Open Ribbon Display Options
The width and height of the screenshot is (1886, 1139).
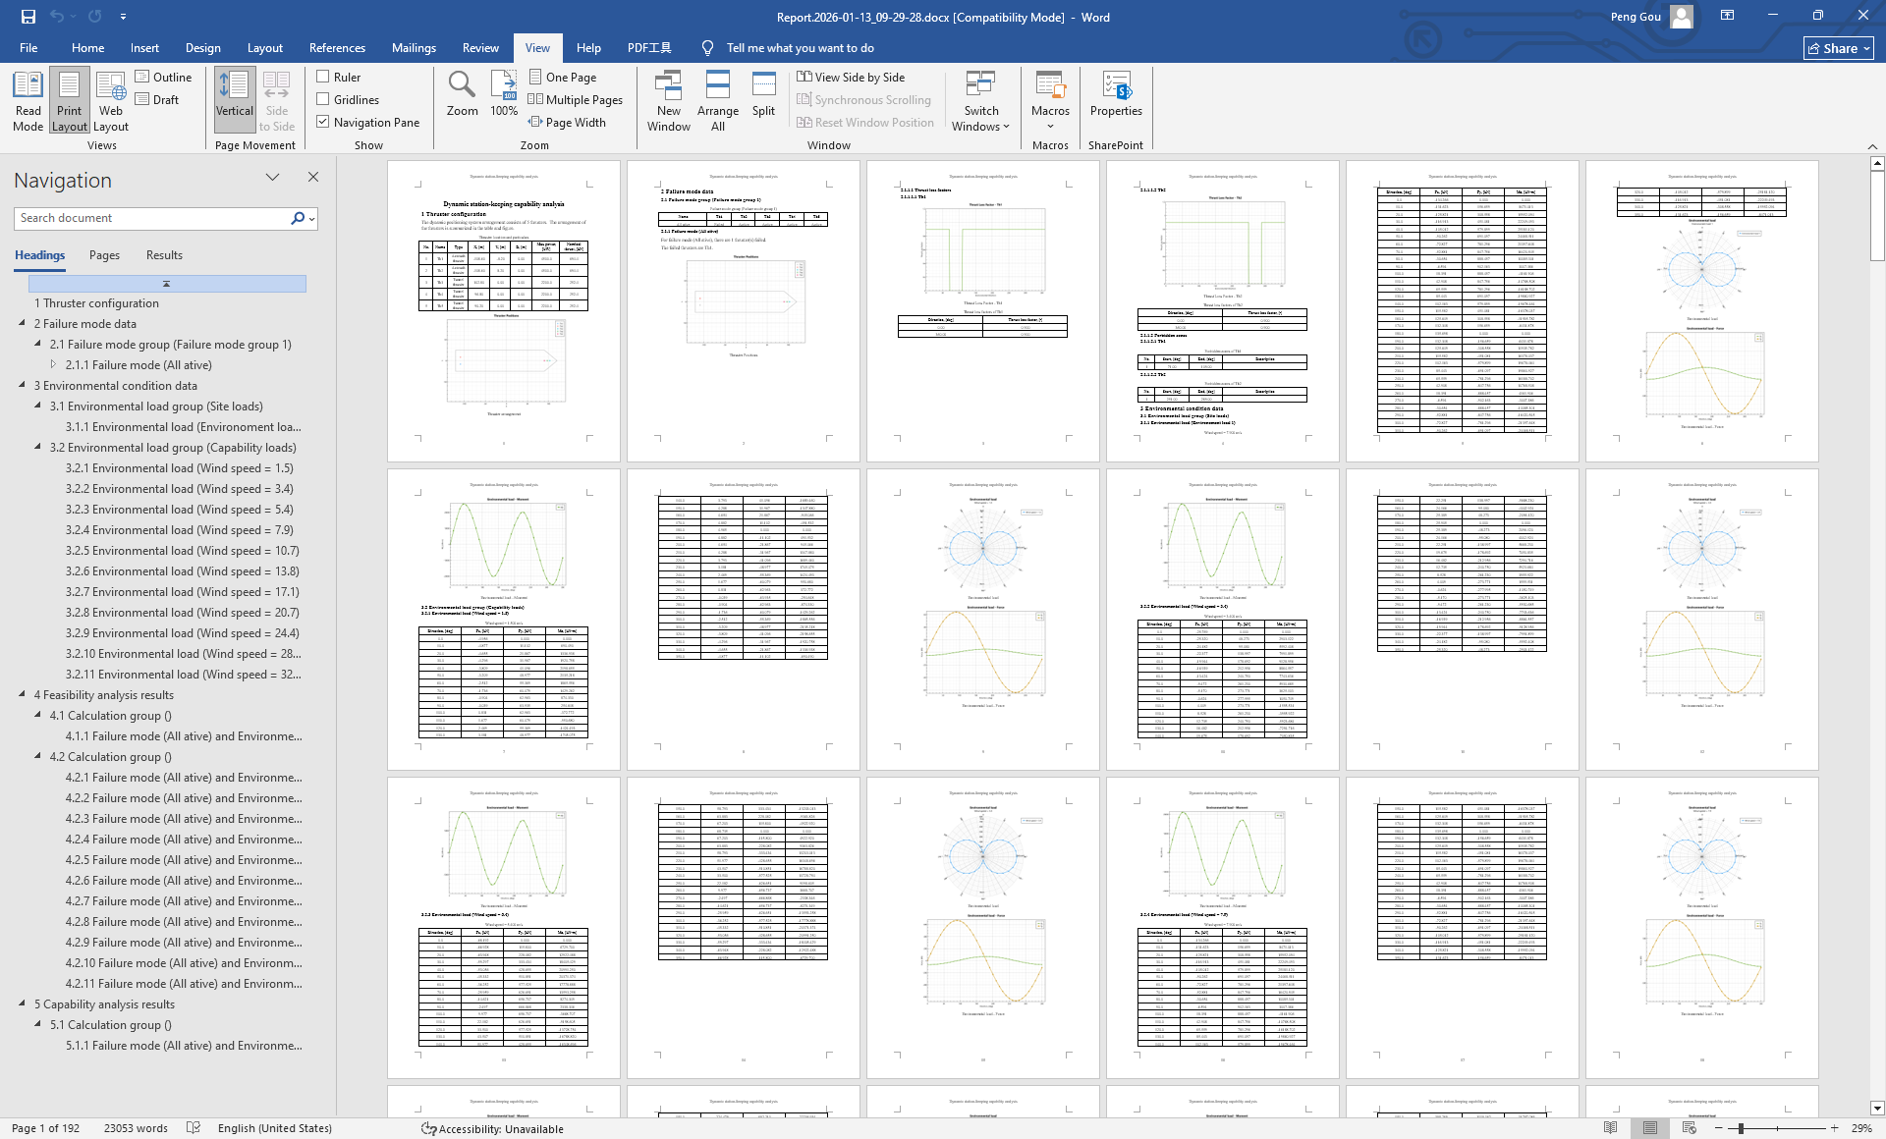pos(1727,16)
